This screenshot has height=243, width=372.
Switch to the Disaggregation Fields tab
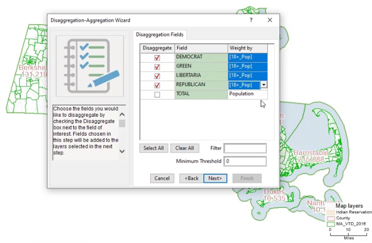point(160,35)
